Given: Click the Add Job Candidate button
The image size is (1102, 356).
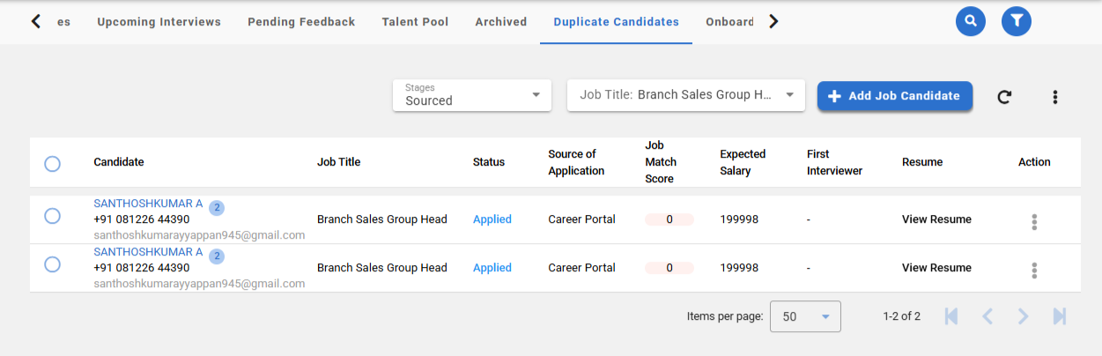Looking at the screenshot, I should pyautogui.click(x=894, y=96).
